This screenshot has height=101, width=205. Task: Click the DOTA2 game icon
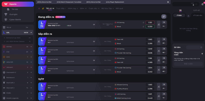pyautogui.click(x=4, y=47)
